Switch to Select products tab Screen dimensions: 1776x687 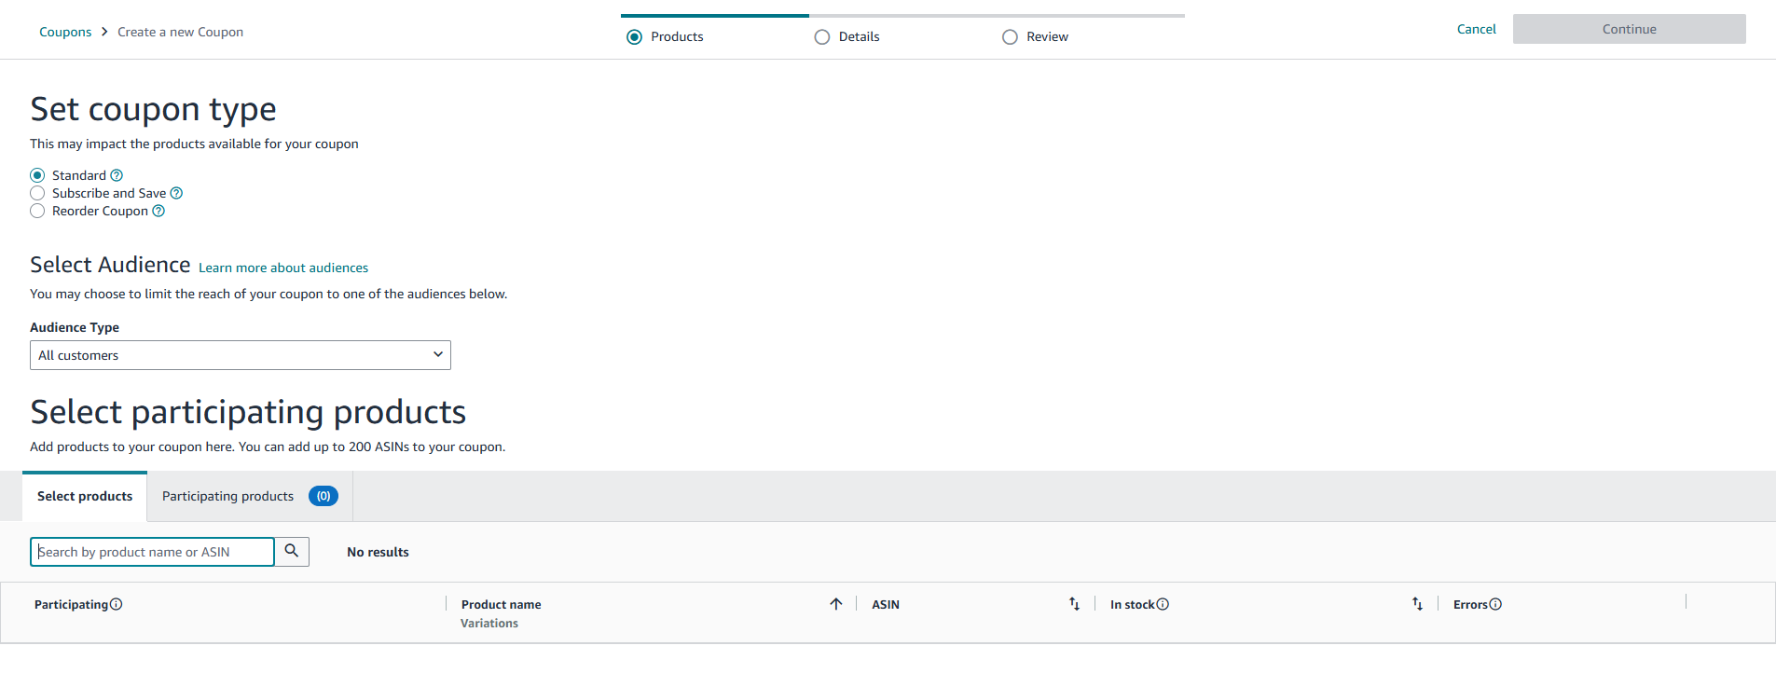85,496
